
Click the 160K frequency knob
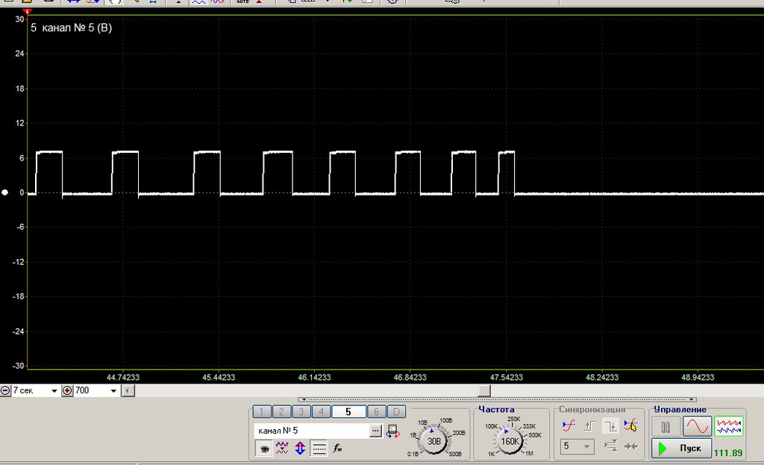pyautogui.click(x=510, y=441)
